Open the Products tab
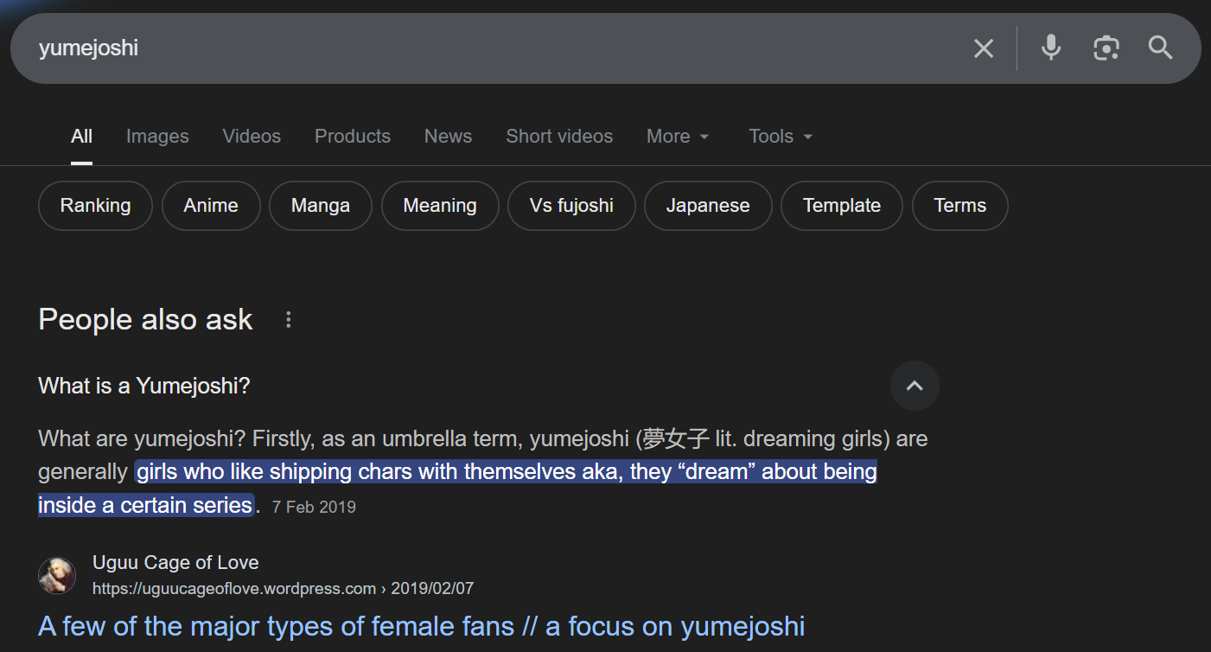This screenshot has width=1211, height=652. coord(353,137)
